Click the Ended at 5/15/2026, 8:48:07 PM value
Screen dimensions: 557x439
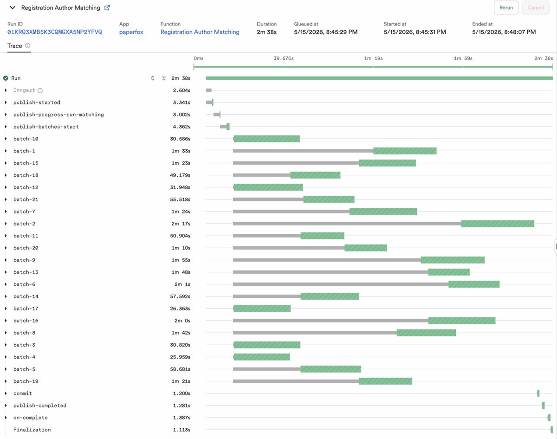(504, 32)
